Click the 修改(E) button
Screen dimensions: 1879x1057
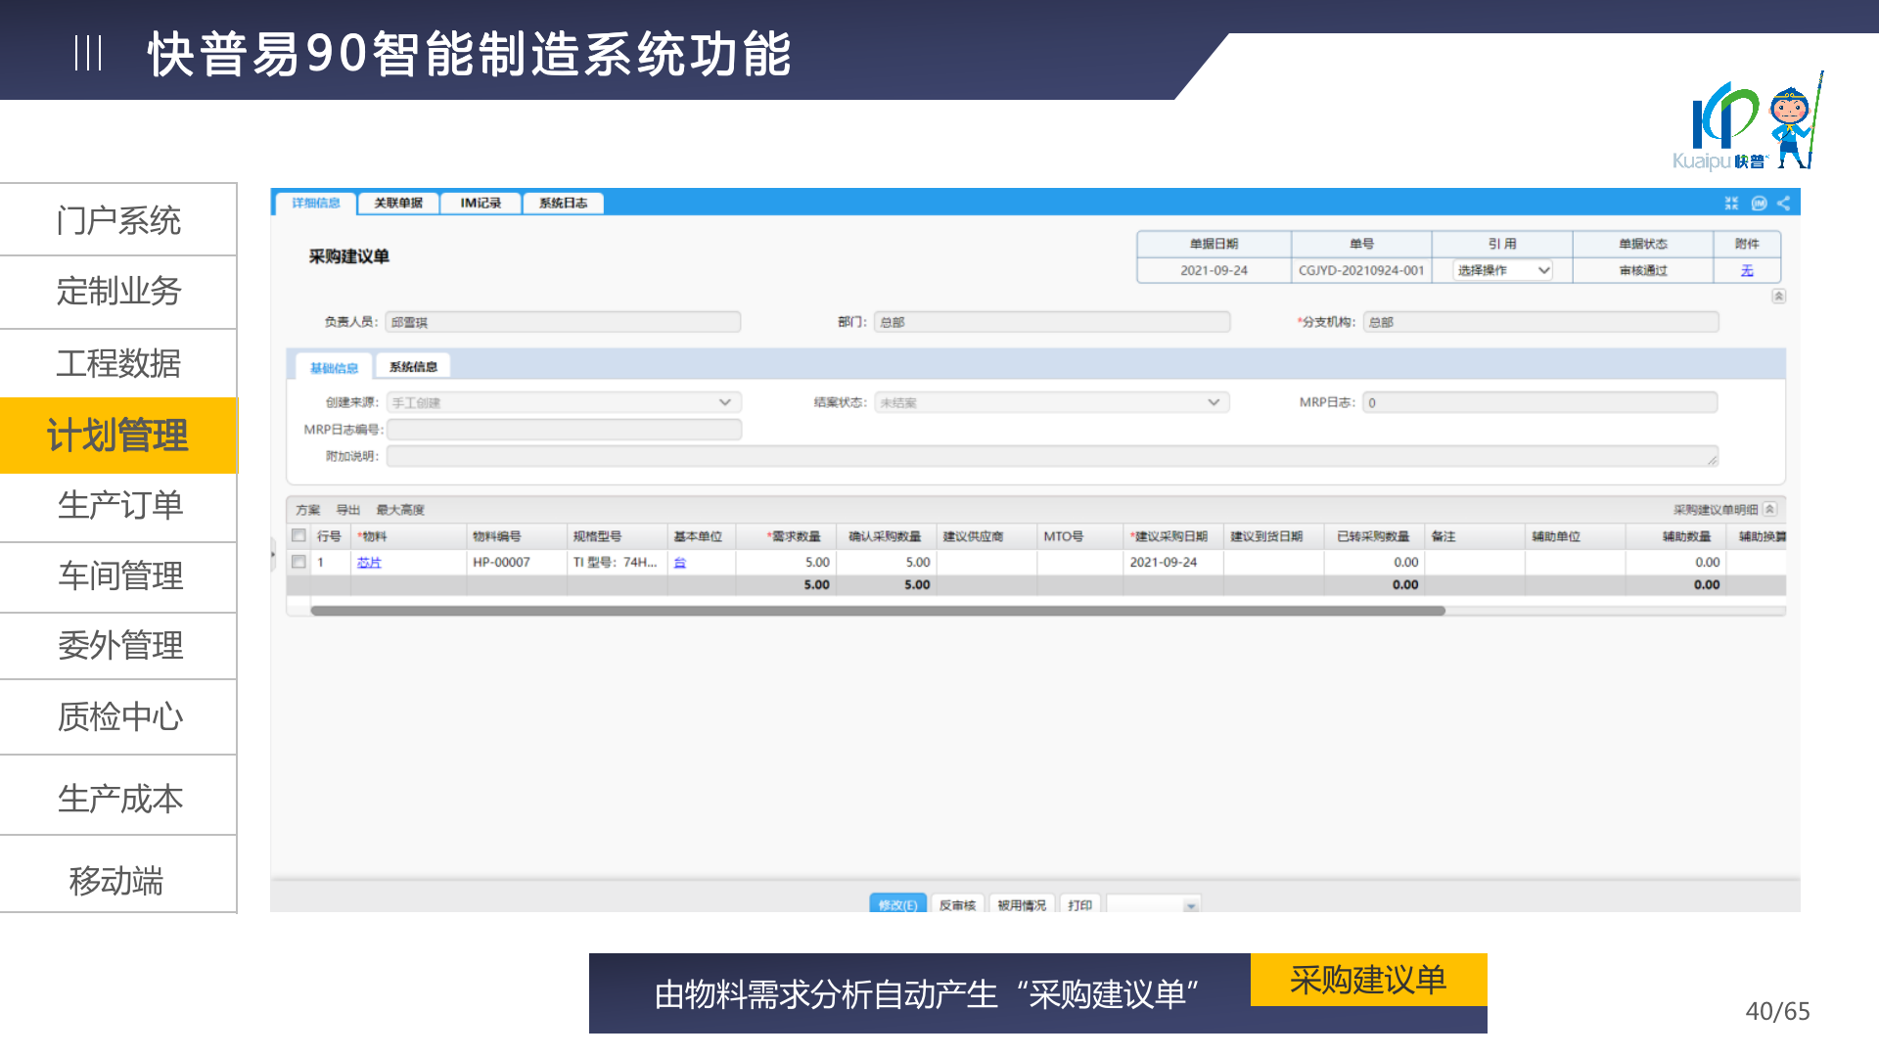tap(896, 904)
